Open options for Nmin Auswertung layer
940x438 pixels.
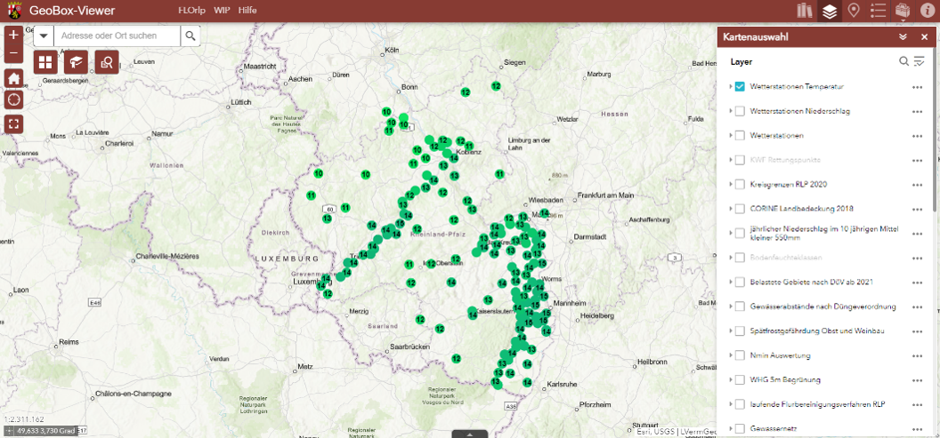click(917, 355)
